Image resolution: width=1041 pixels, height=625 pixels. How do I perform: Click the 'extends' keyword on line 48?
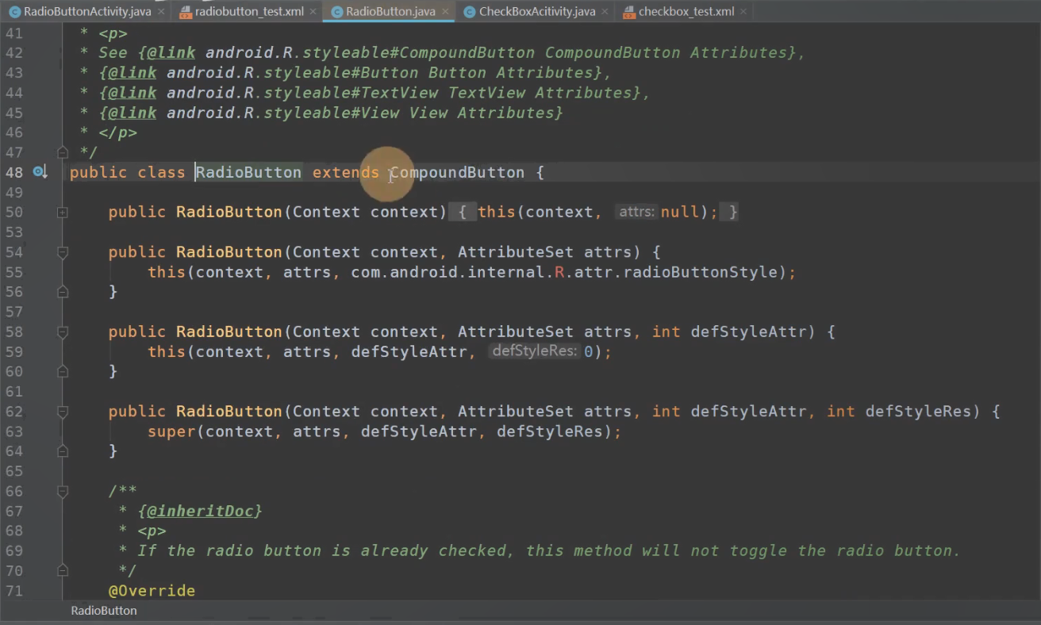tap(346, 172)
